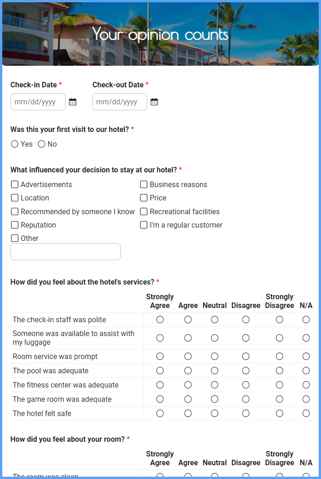Image resolution: width=321 pixels, height=479 pixels.
Task: Check I'm a regular customer
Action: (144, 225)
